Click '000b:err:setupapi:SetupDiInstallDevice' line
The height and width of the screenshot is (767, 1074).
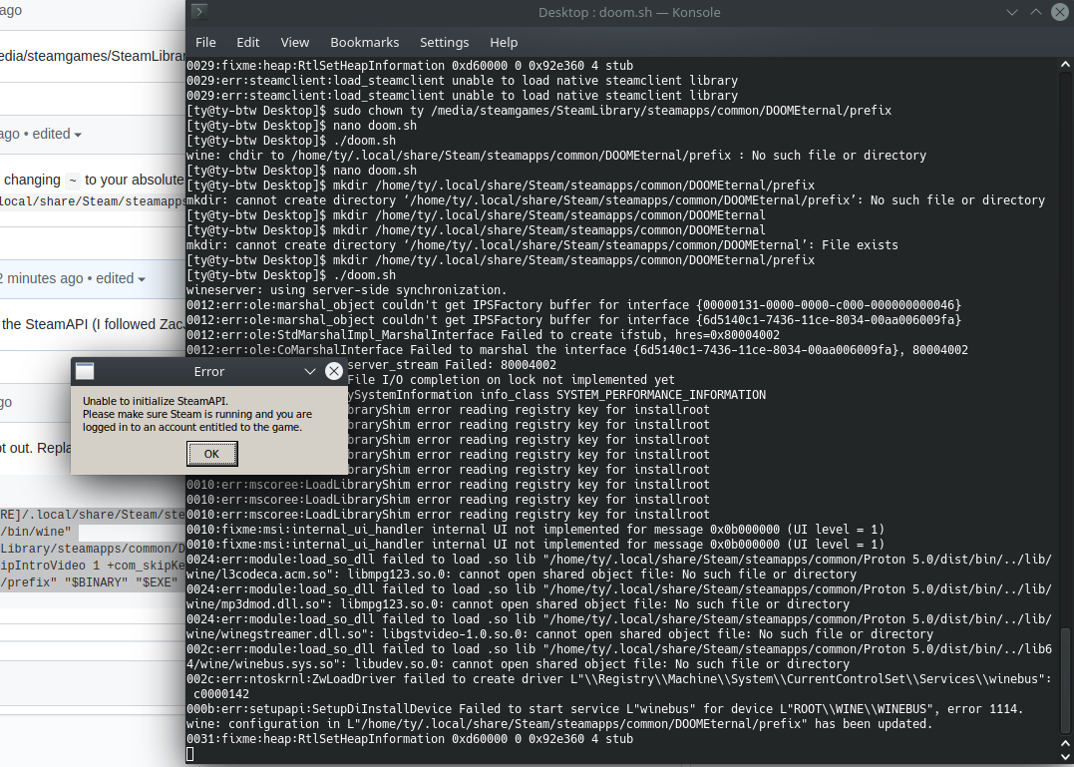tap(604, 709)
